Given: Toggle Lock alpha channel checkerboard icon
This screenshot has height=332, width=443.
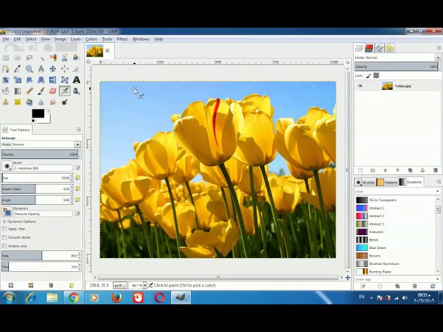Looking at the screenshot, I should 376,75.
